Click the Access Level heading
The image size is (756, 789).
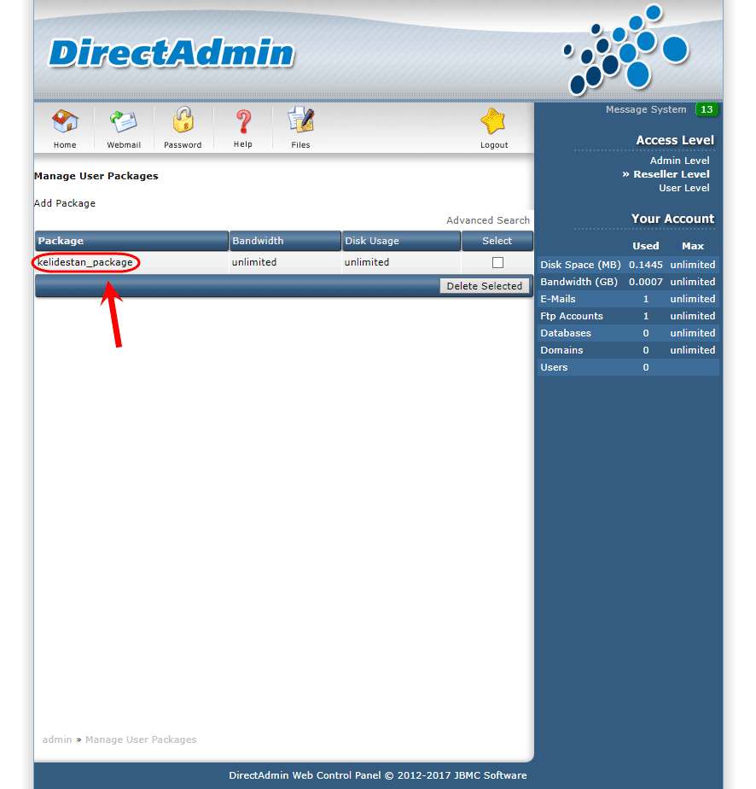675,140
